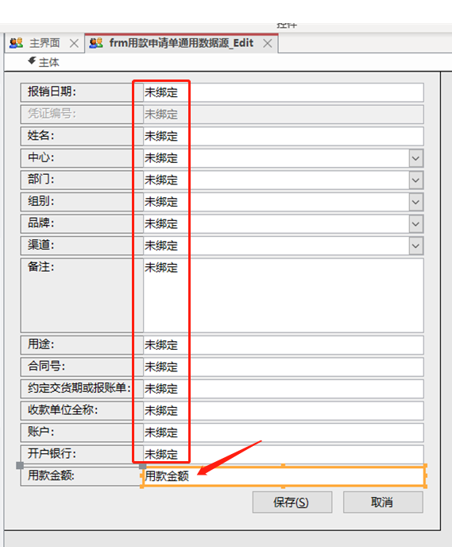
Task: Close the frm用款申请单通用数据源_Edit tab
Action: tap(267, 44)
